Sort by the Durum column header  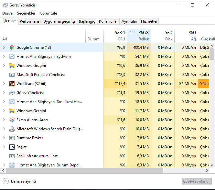click(95, 36)
